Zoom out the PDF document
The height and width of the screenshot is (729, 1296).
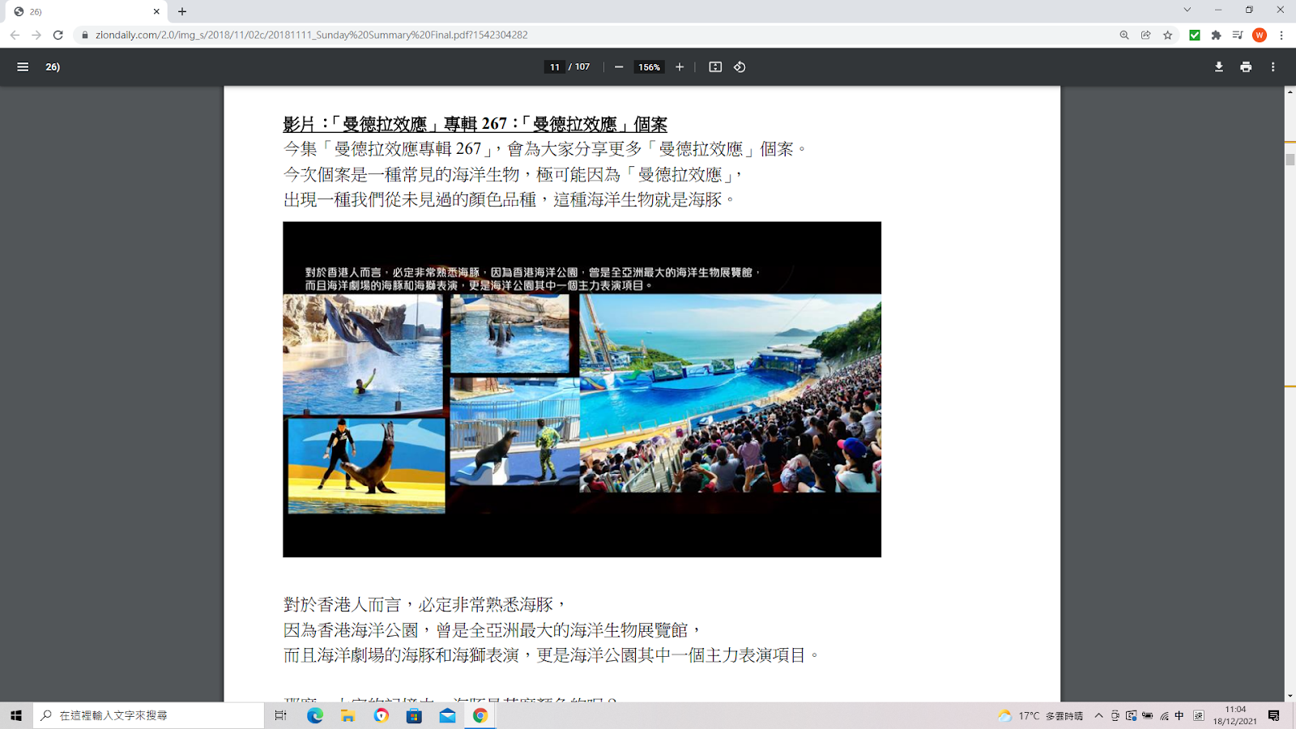[x=619, y=67]
